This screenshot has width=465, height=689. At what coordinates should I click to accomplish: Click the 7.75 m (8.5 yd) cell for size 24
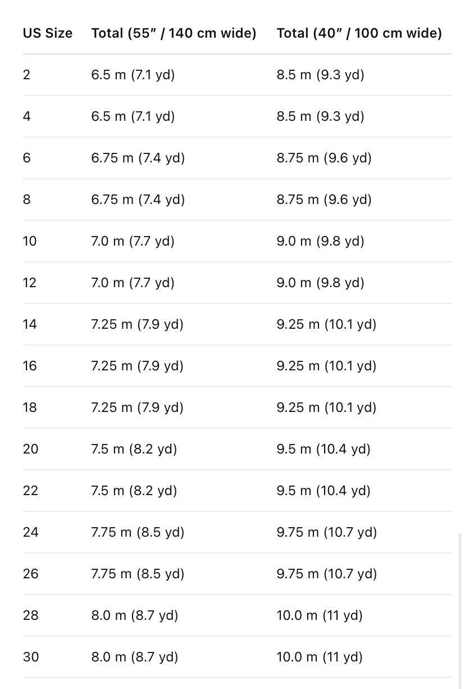point(138,532)
